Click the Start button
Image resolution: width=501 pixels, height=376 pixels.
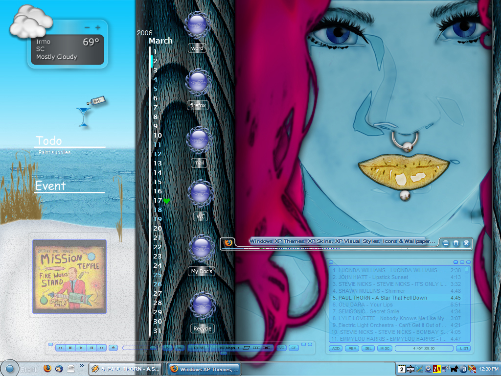coord(20,369)
